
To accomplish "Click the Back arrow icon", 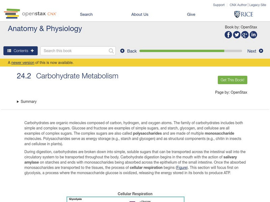I will click(x=123, y=51).
